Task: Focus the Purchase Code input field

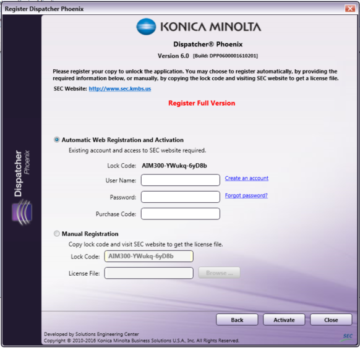Action: [181, 214]
